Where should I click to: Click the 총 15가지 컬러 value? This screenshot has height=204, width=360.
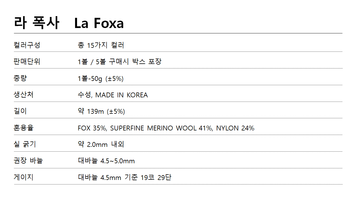(101, 45)
